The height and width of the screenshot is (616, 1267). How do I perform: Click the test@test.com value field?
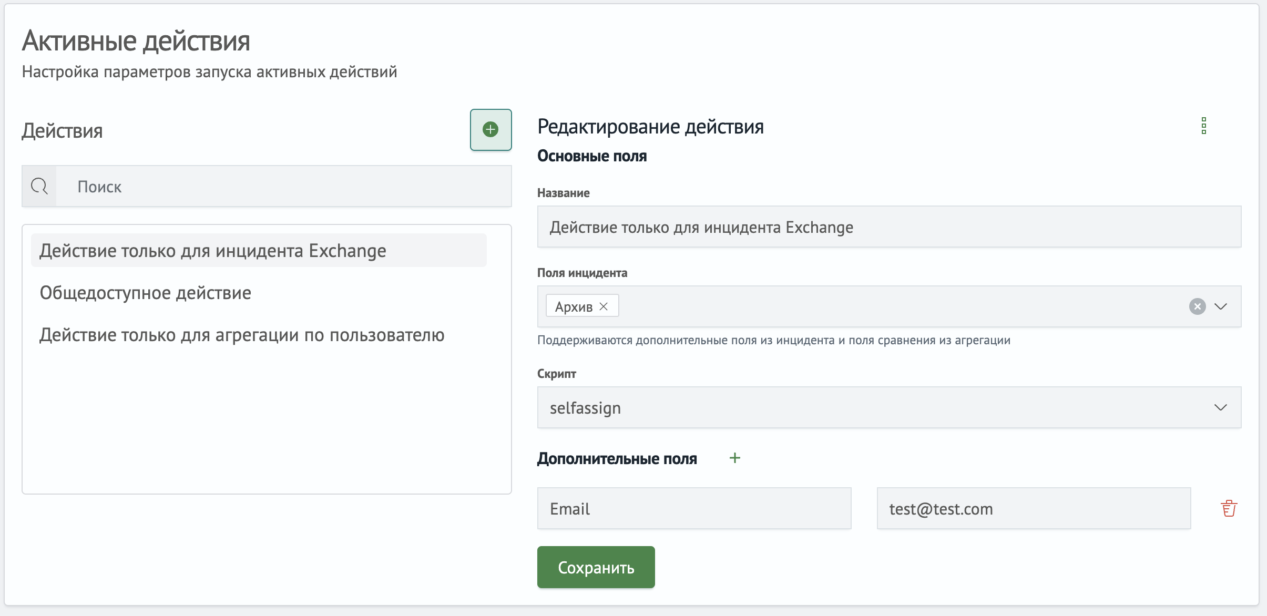tap(1034, 508)
